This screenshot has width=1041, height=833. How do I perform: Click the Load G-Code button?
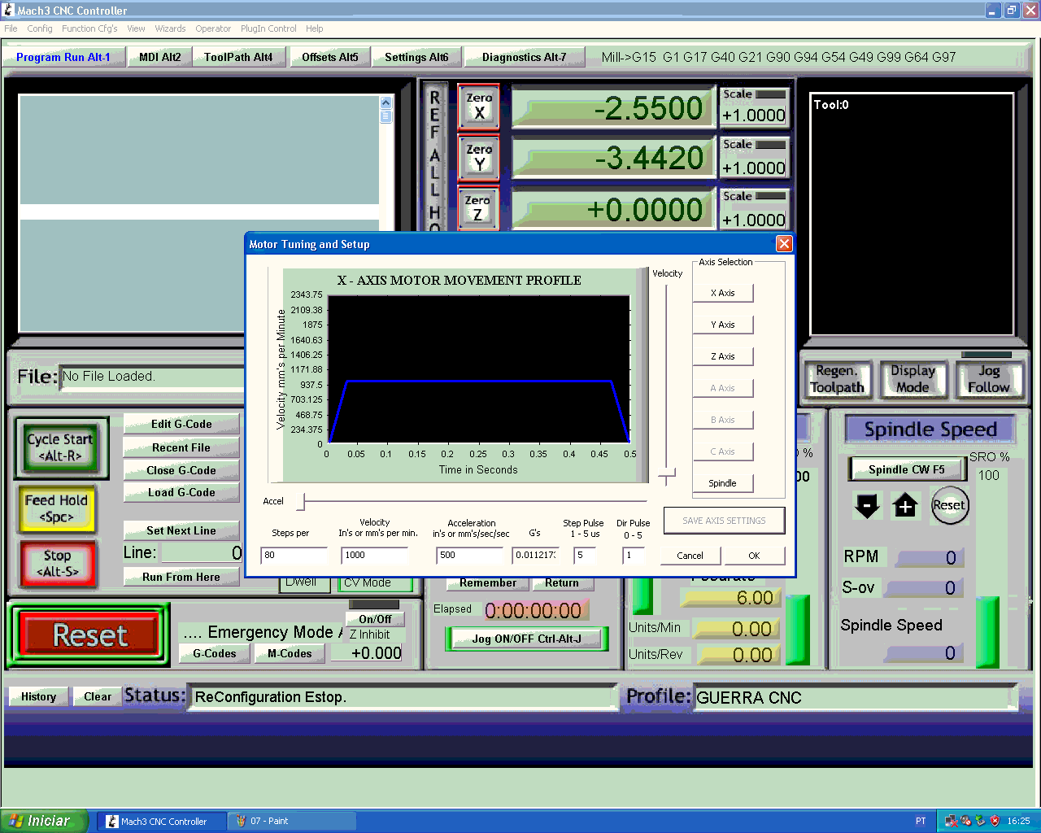(x=181, y=492)
